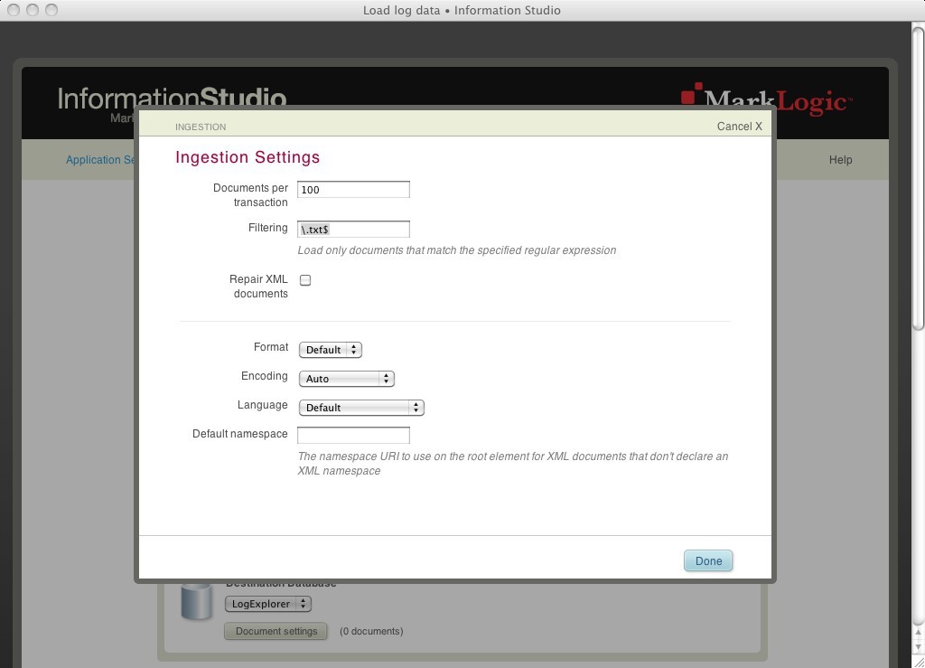Image resolution: width=925 pixels, height=668 pixels.
Task: Open the Language dropdown
Action: point(361,408)
